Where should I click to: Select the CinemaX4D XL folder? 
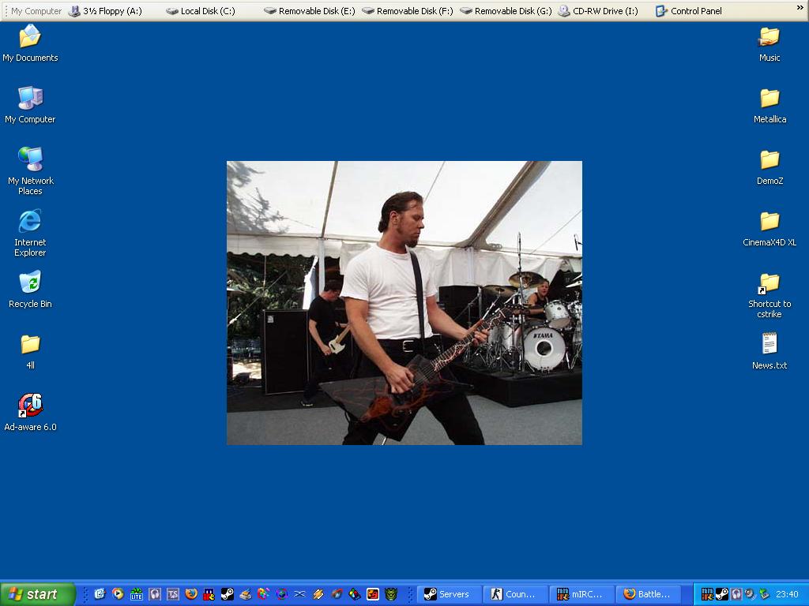coord(769,228)
